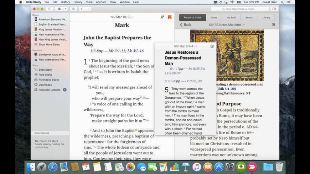The height and width of the screenshot is (174, 310).
Task: Pop out the Resource Guide pane
Action: coord(273,25)
